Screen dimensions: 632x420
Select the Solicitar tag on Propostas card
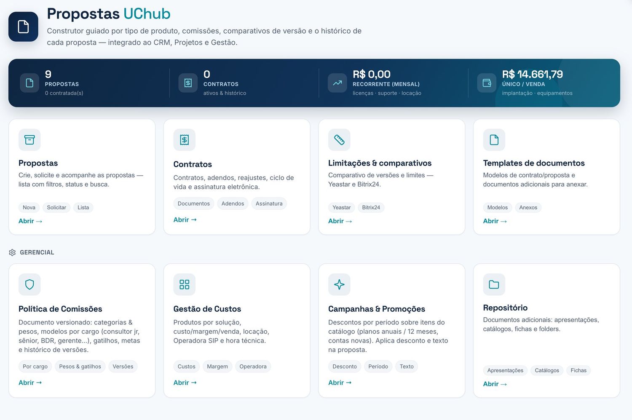tap(56, 208)
